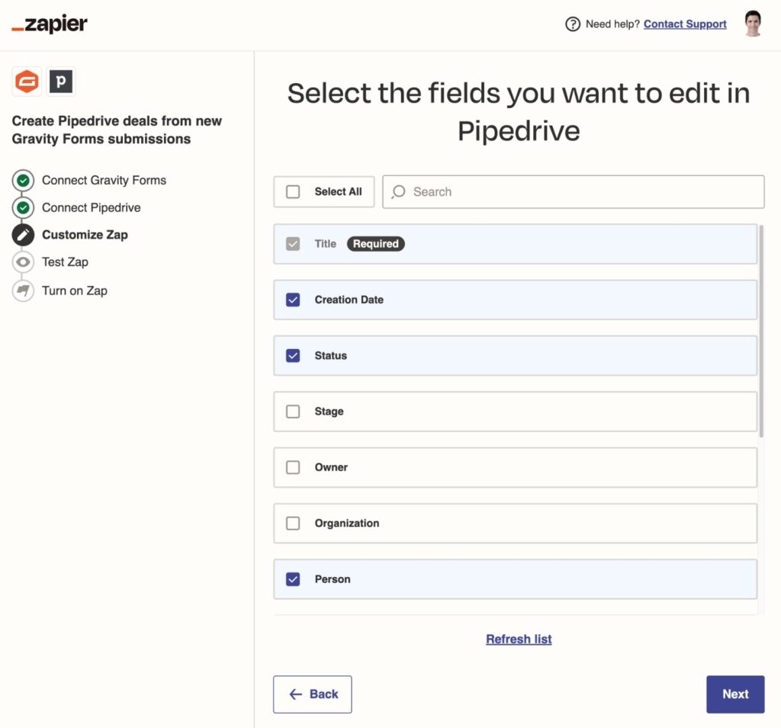This screenshot has width=781, height=728.
Task: Click the eye icon next to Test Zap
Action: pyautogui.click(x=23, y=262)
